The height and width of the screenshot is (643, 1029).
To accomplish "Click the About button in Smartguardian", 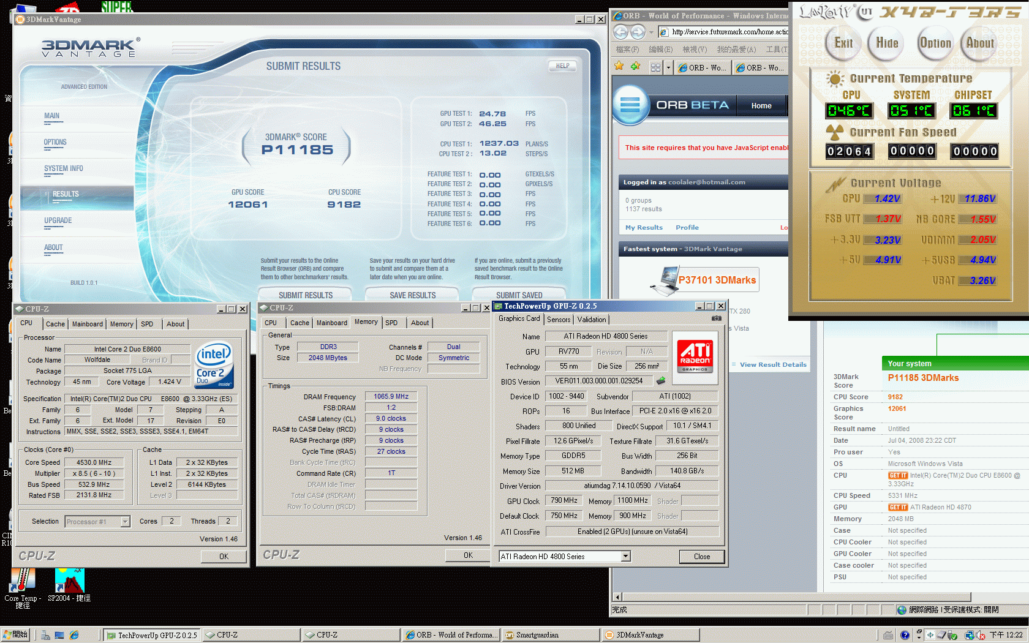I will (x=980, y=43).
